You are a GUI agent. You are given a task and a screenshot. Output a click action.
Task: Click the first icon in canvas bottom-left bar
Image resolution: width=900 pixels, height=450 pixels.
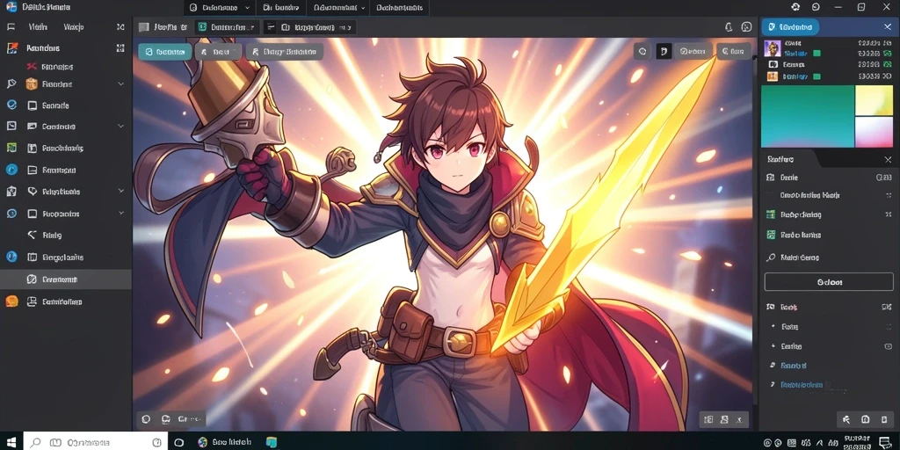point(146,419)
